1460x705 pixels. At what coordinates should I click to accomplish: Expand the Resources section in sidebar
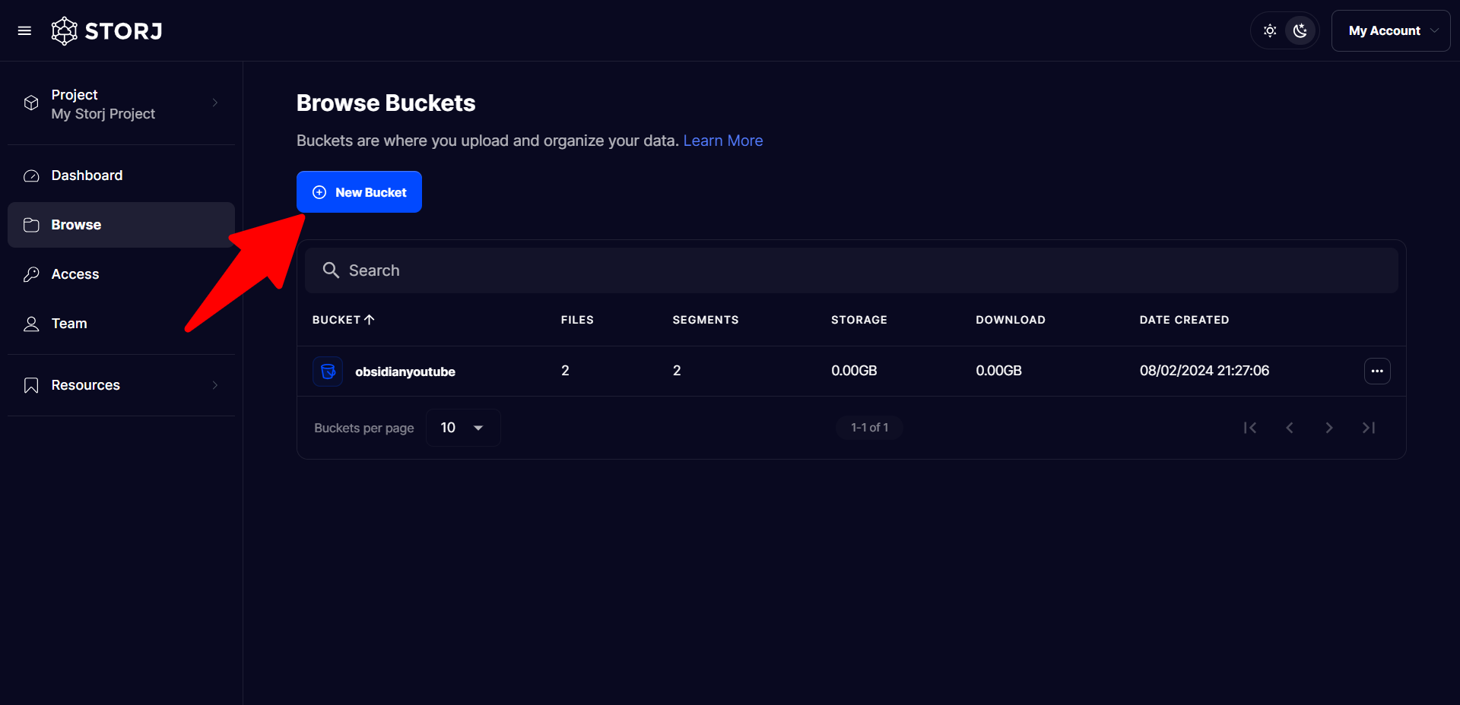click(122, 385)
